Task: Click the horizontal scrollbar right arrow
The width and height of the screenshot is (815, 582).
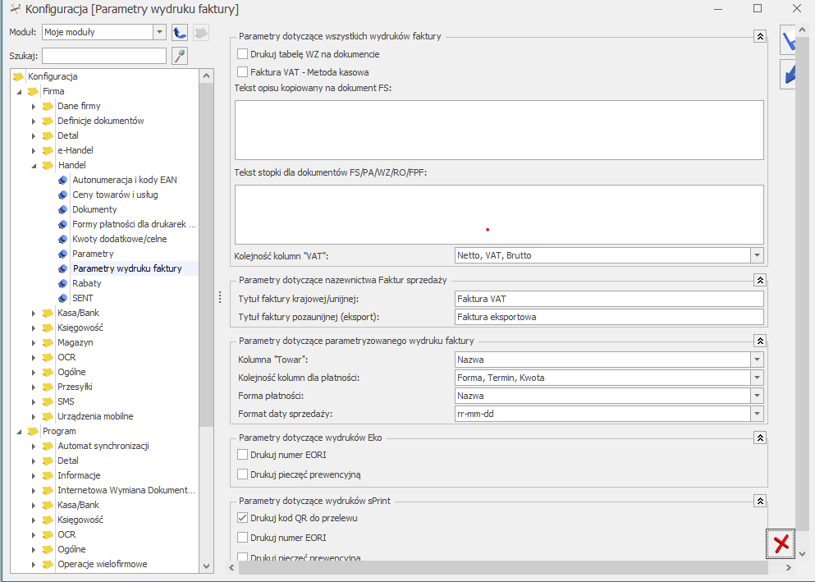Action: tap(789, 567)
